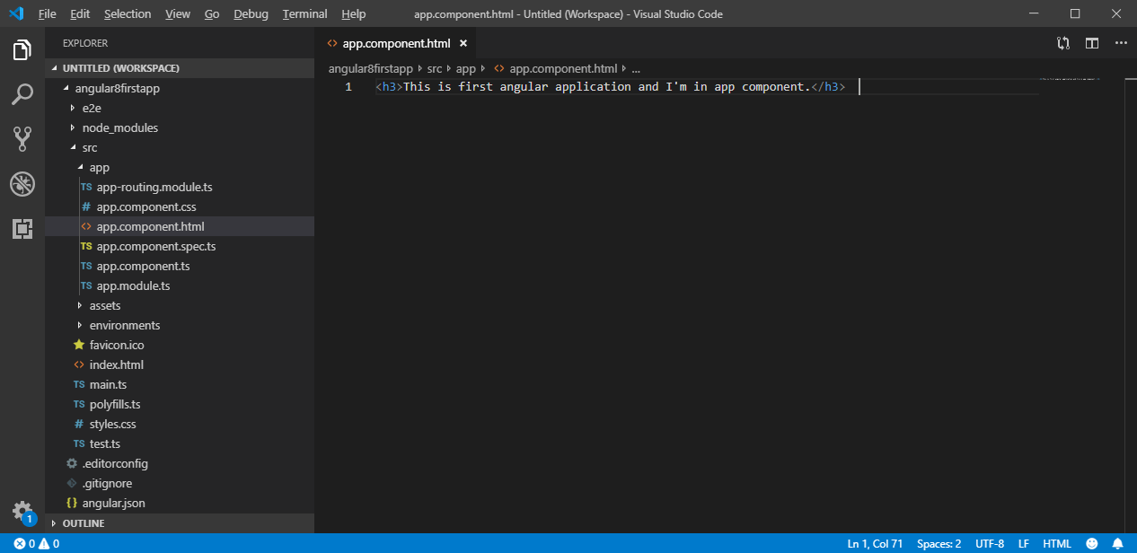Split the editor to the right
This screenshot has width=1137, height=553.
[1092, 43]
